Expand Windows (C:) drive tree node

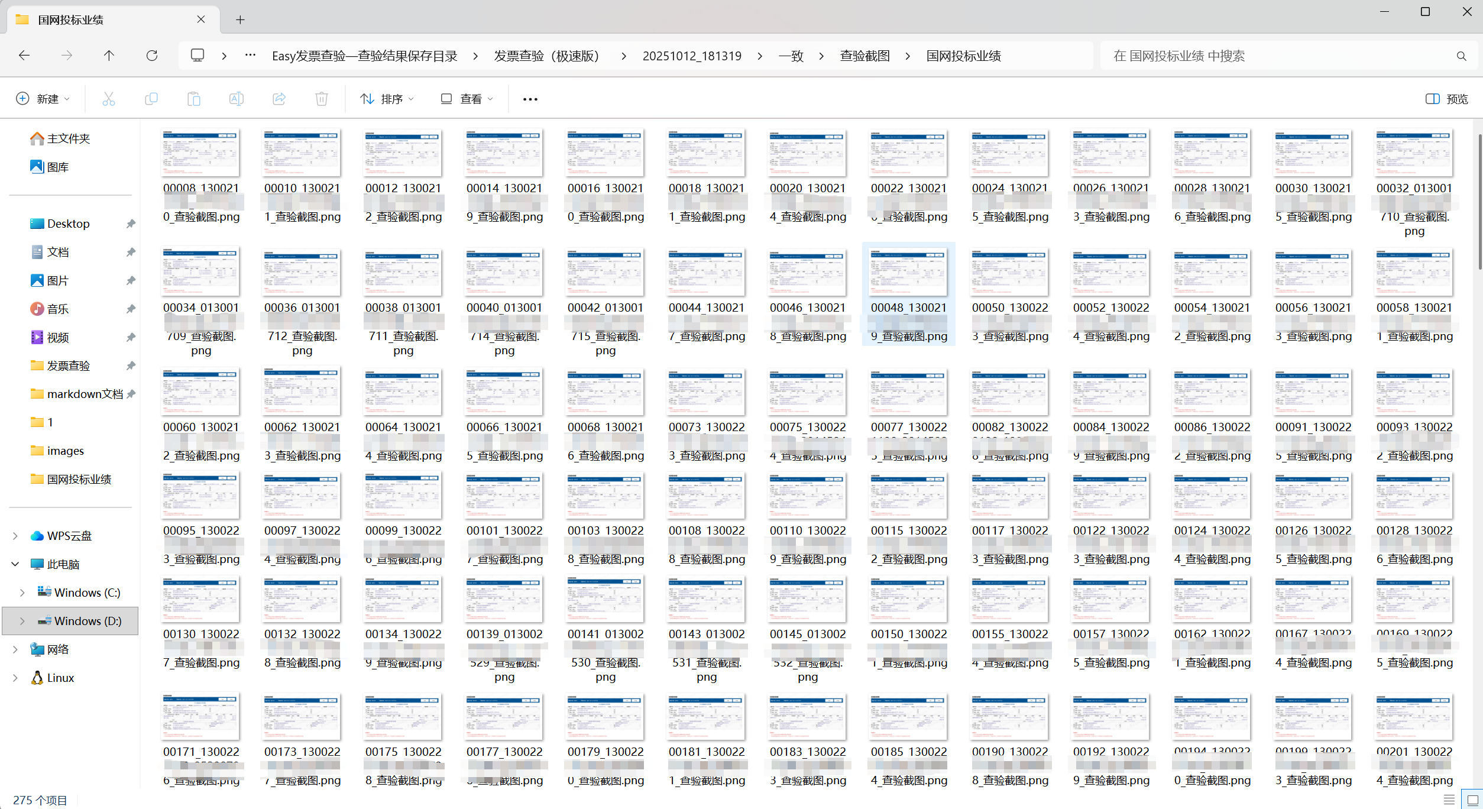click(22, 593)
